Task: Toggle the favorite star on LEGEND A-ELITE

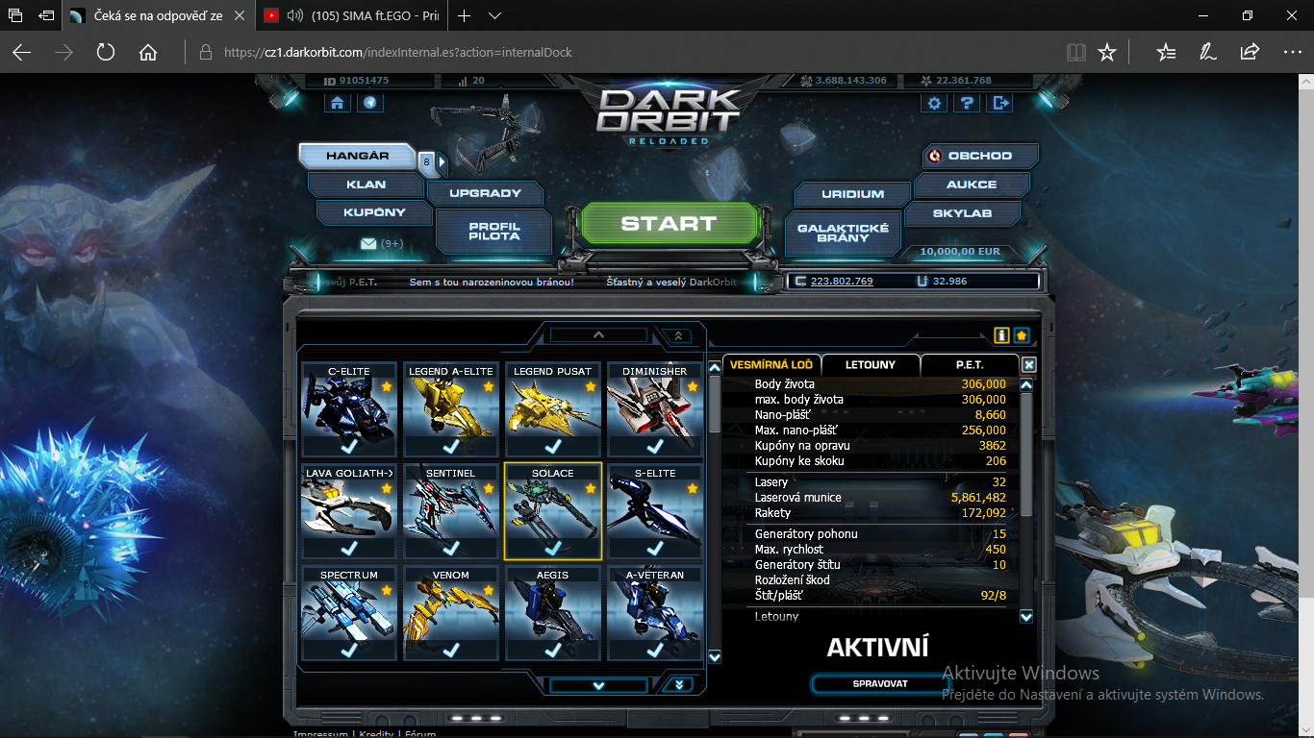Action: (488, 386)
